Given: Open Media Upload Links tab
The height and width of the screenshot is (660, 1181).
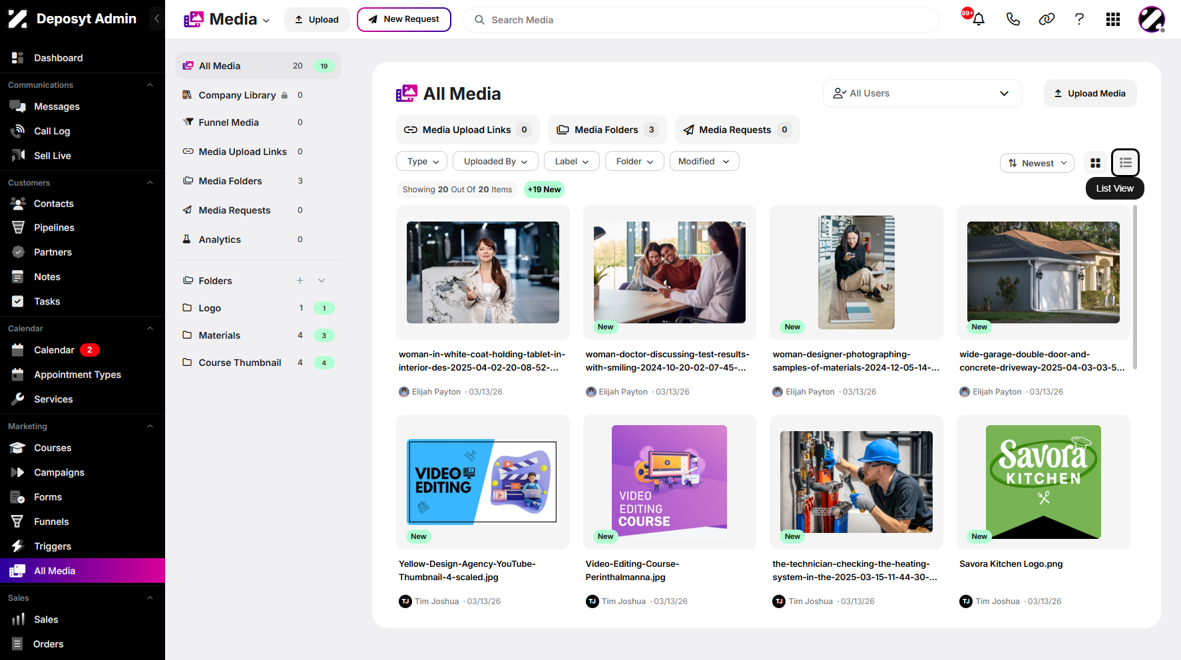Looking at the screenshot, I should tap(467, 130).
